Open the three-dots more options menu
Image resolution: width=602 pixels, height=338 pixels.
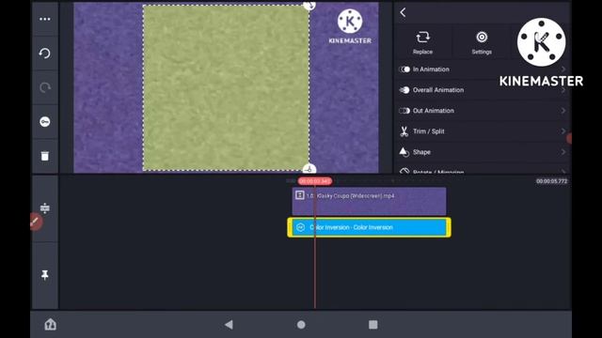coord(45,19)
